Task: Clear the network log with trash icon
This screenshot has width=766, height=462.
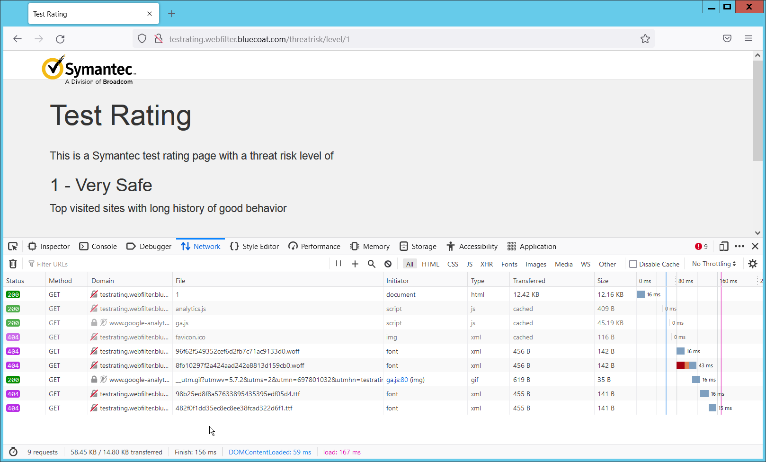Action: (13, 264)
